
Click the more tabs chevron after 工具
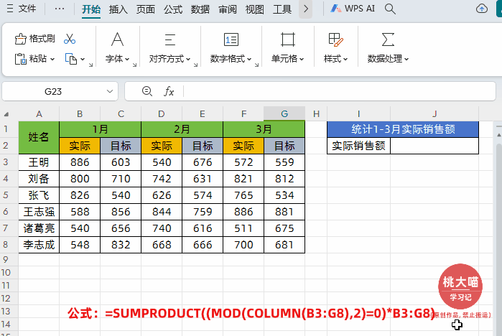pyautogui.click(x=306, y=9)
